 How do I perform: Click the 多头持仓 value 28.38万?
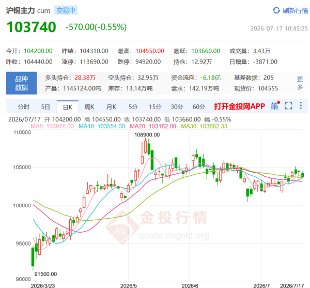click(85, 78)
